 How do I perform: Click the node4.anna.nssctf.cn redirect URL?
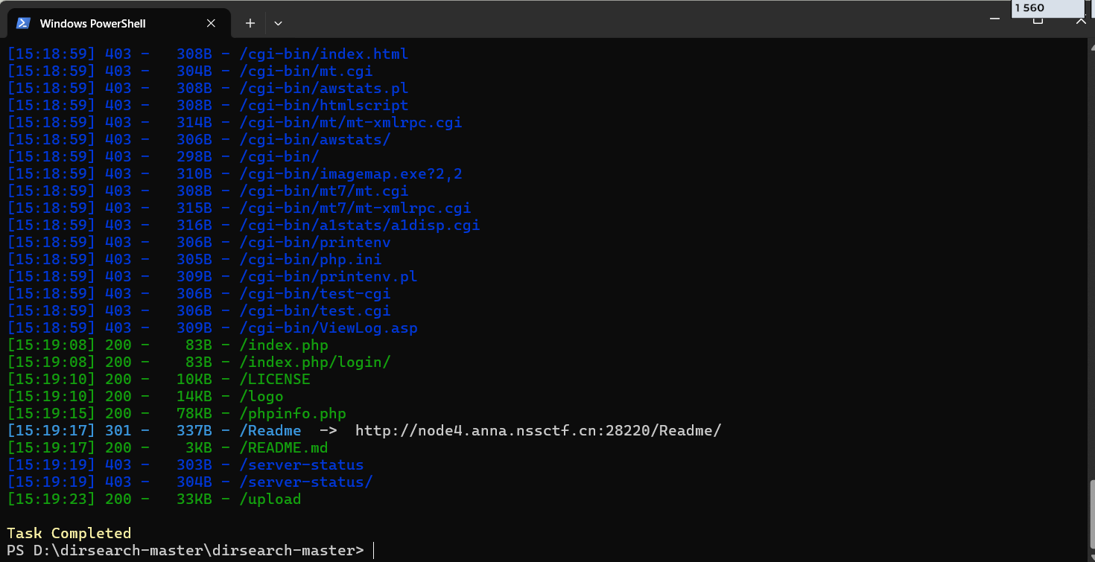pyautogui.click(x=539, y=431)
